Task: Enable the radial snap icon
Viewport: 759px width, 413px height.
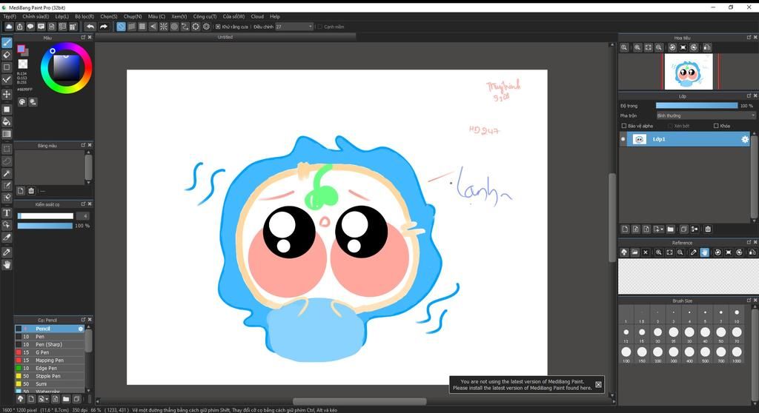Action: 164,27
